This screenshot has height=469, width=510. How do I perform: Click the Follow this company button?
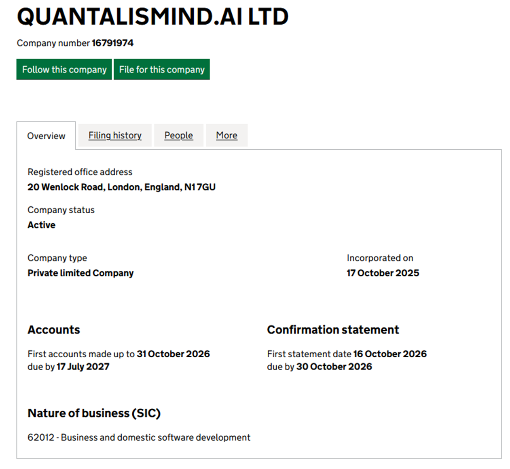[63, 69]
